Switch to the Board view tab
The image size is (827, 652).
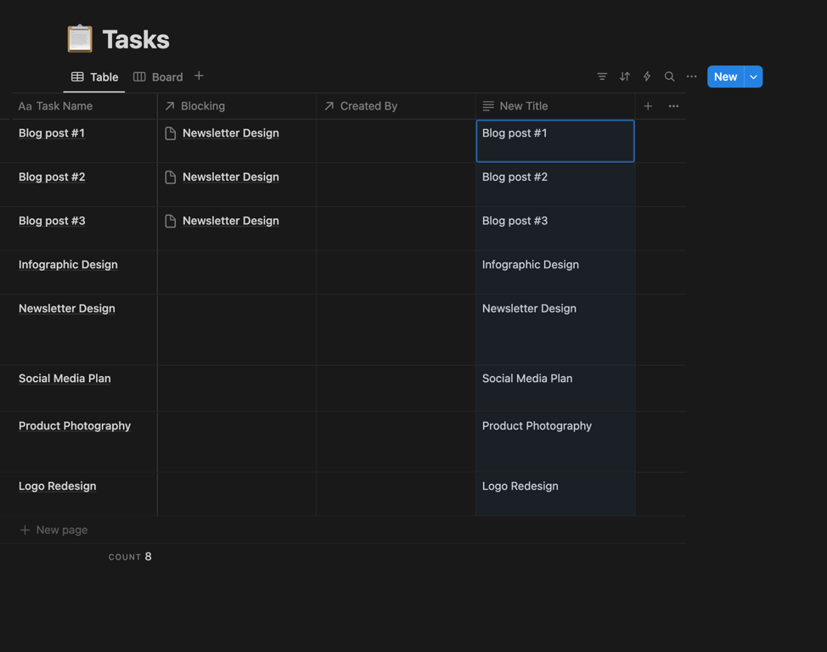tap(158, 77)
